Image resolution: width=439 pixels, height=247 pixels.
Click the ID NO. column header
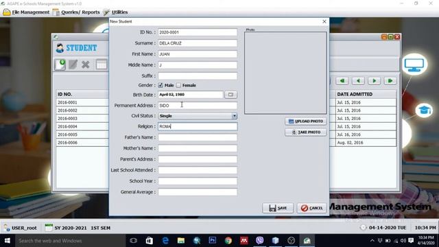pyautogui.click(x=82, y=95)
